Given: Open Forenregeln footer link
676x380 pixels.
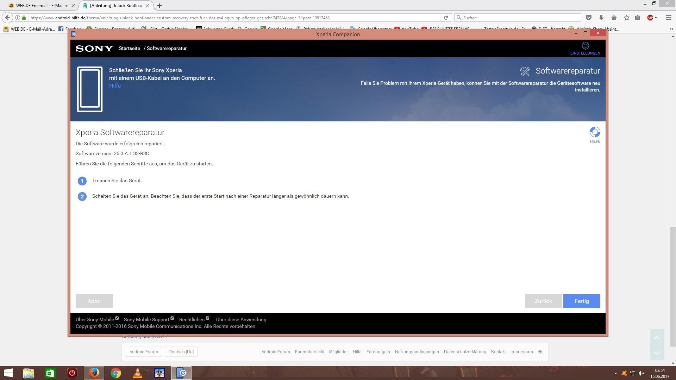Looking at the screenshot, I should [x=378, y=352].
